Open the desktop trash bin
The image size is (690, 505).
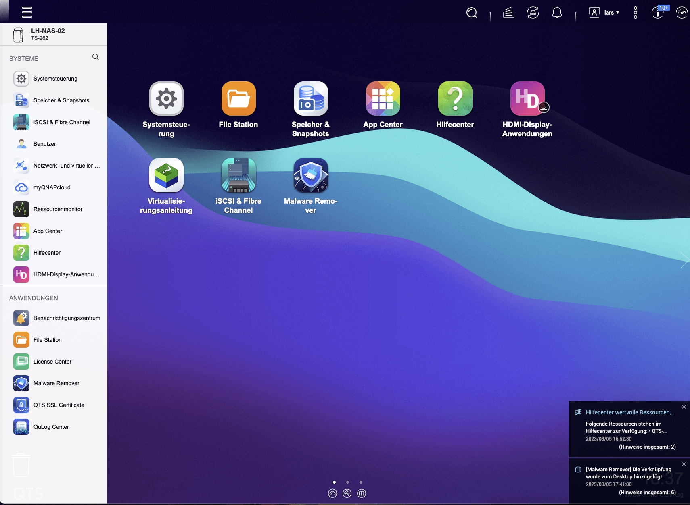pos(21,465)
